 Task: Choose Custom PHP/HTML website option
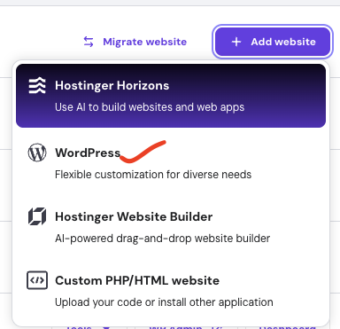click(171, 291)
